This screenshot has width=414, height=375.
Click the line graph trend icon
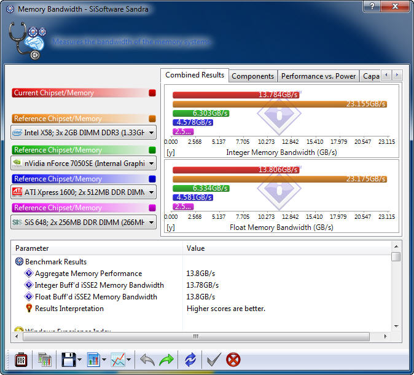click(x=118, y=360)
